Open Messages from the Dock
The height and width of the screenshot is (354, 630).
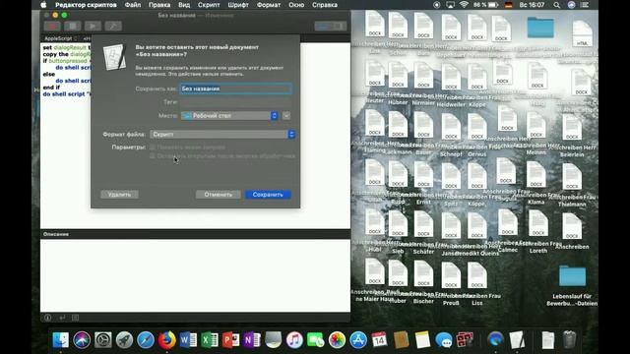click(444, 340)
